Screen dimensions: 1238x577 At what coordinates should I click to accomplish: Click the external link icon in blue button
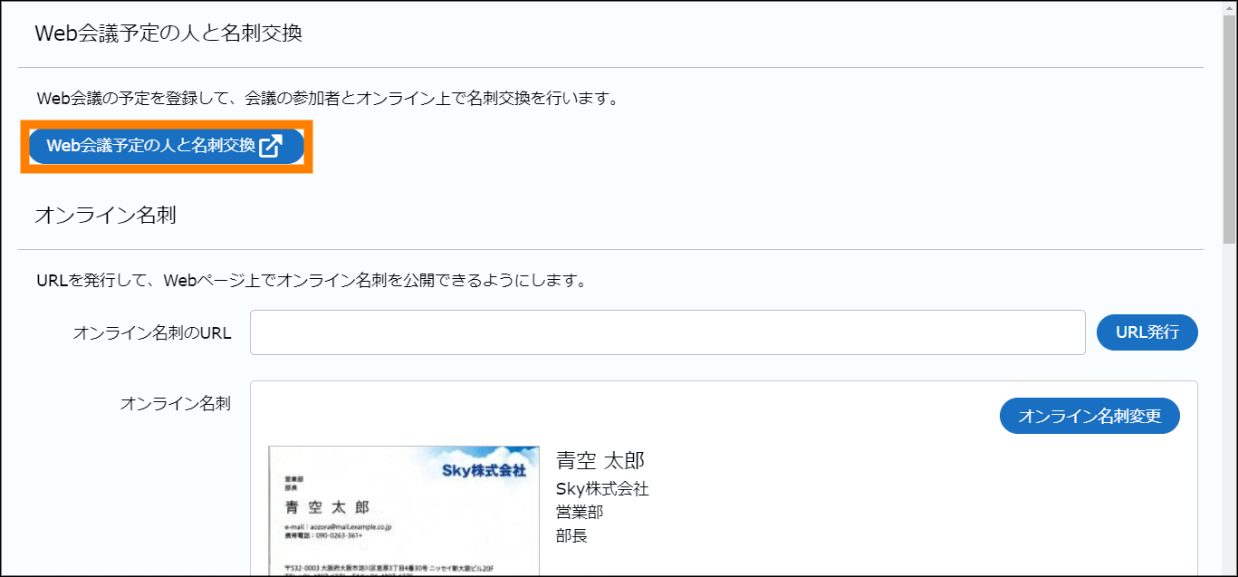point(271,147)
